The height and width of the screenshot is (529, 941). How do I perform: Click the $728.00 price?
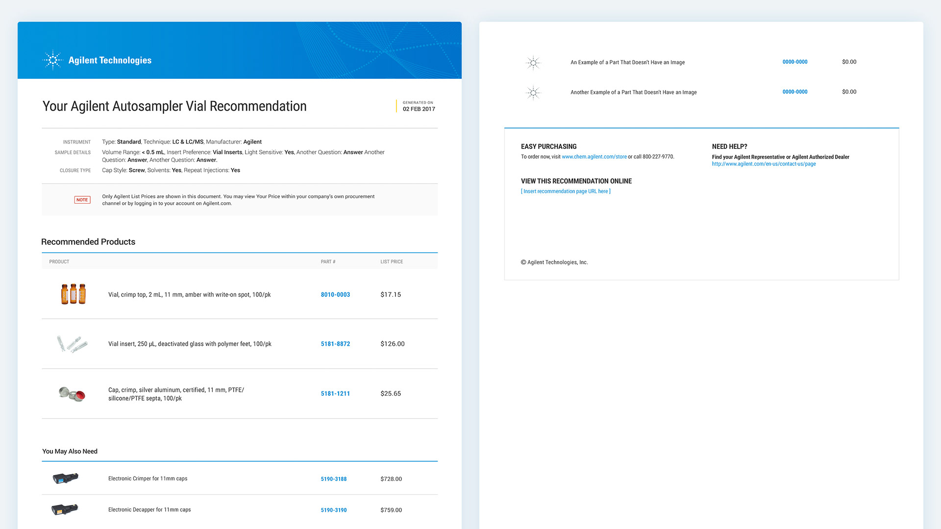pyautogui.click(x=391, y=479)
